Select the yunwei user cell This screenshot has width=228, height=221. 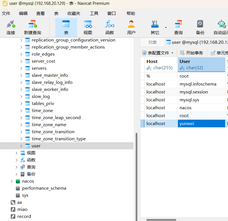click(x=201, y=124)
